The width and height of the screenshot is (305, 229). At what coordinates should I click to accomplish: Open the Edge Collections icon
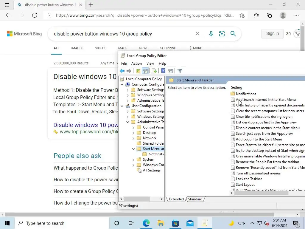pyautogui.click(x=269, y=15)
